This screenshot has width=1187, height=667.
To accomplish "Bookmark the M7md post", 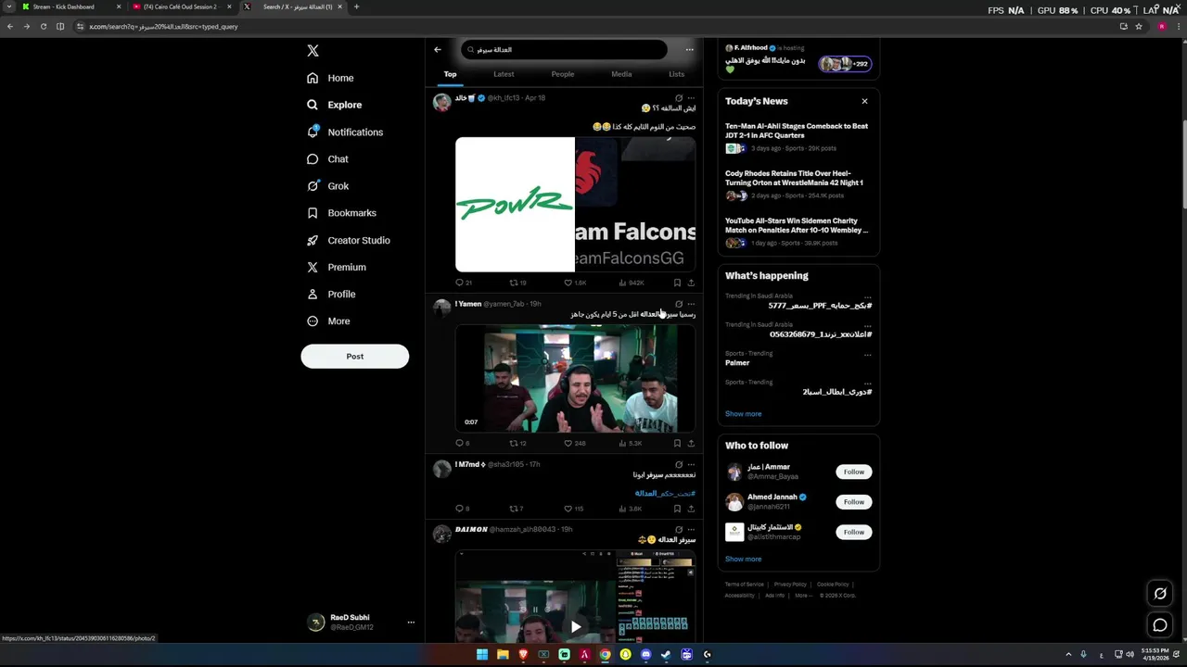I will tap(677, 509).
